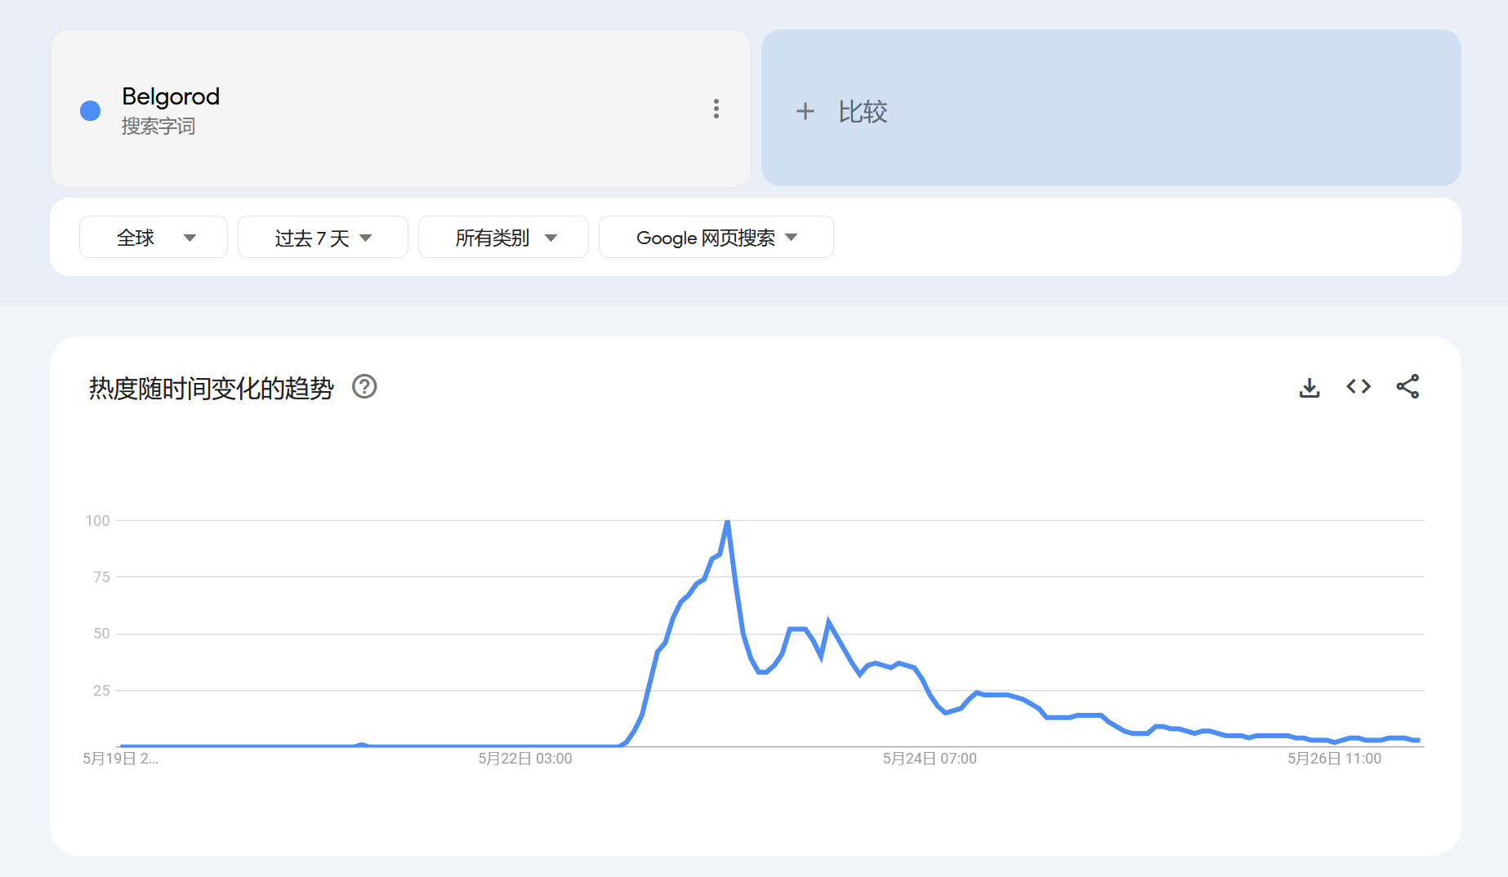Open the Belgorod term three-dot menu
1508x877 pixels.
point(716,109)
